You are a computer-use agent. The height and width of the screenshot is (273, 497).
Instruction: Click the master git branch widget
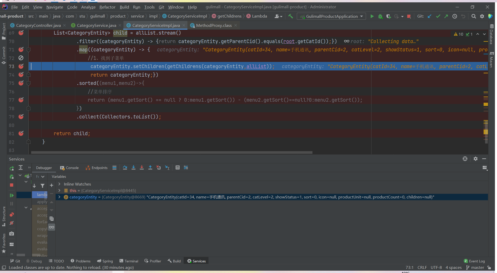click(475, 268)
